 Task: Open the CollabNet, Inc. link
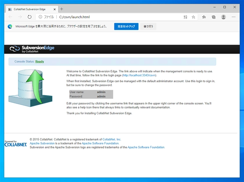click(112, 139)
